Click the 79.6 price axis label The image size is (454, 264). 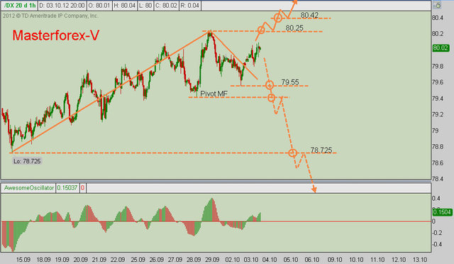click(x=437, y=82)
